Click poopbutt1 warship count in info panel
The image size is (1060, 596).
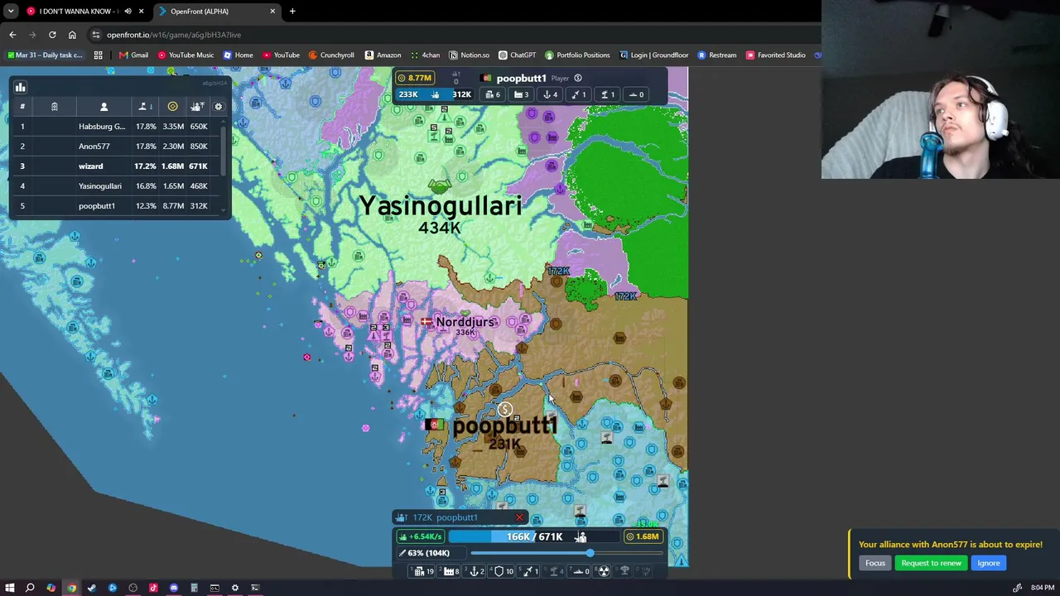636,94
